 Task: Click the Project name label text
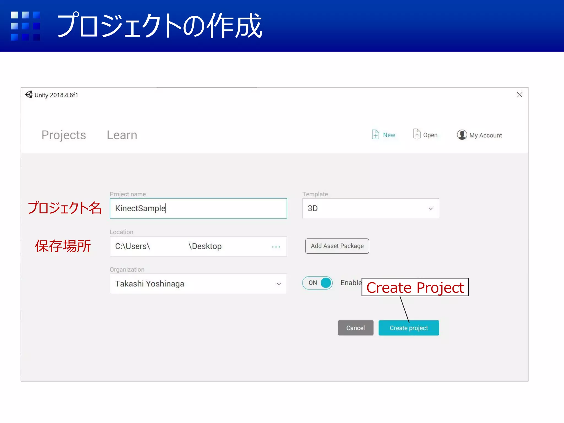[x=128, y=194]
